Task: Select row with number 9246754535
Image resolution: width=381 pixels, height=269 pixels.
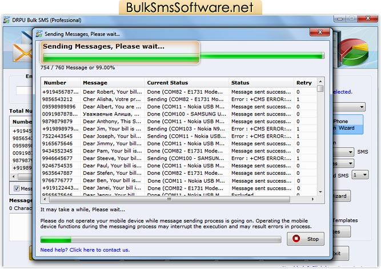Action: coord(179,166)
